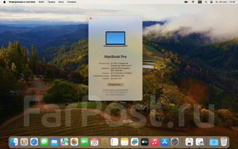Open the Информация о системе menu
The height and width of the screenshot is (149, 238).
(22, 2)
